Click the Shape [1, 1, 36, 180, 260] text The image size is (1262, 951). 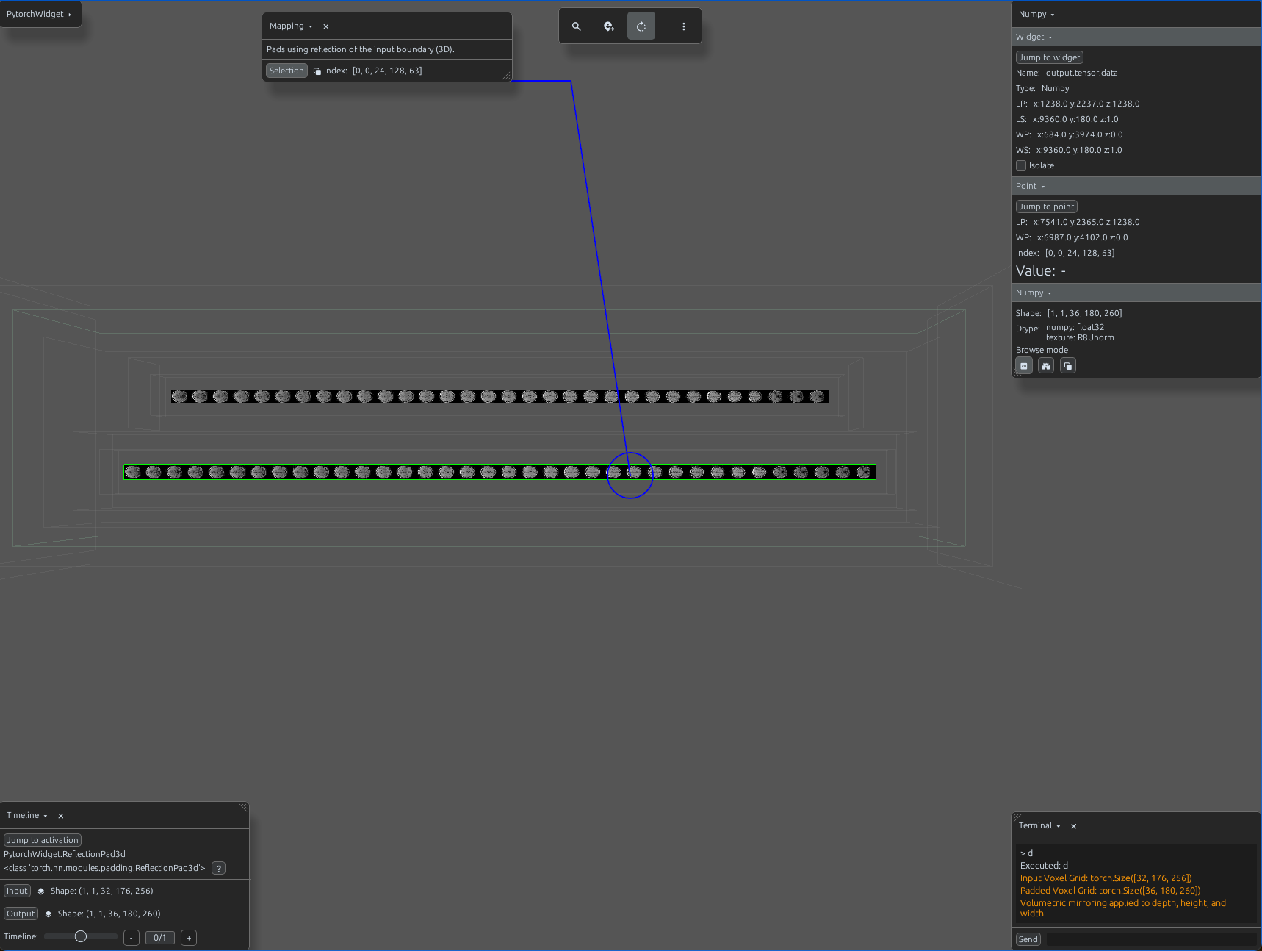click(1084, 313)
